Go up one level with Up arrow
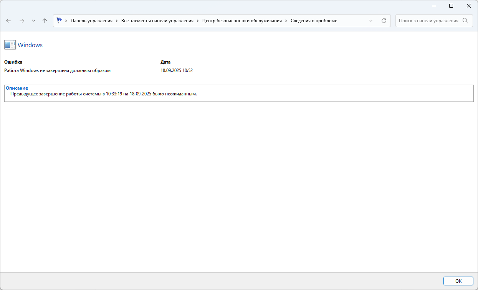The width and height of the screenshot is (478, 290). coord(45,21)
